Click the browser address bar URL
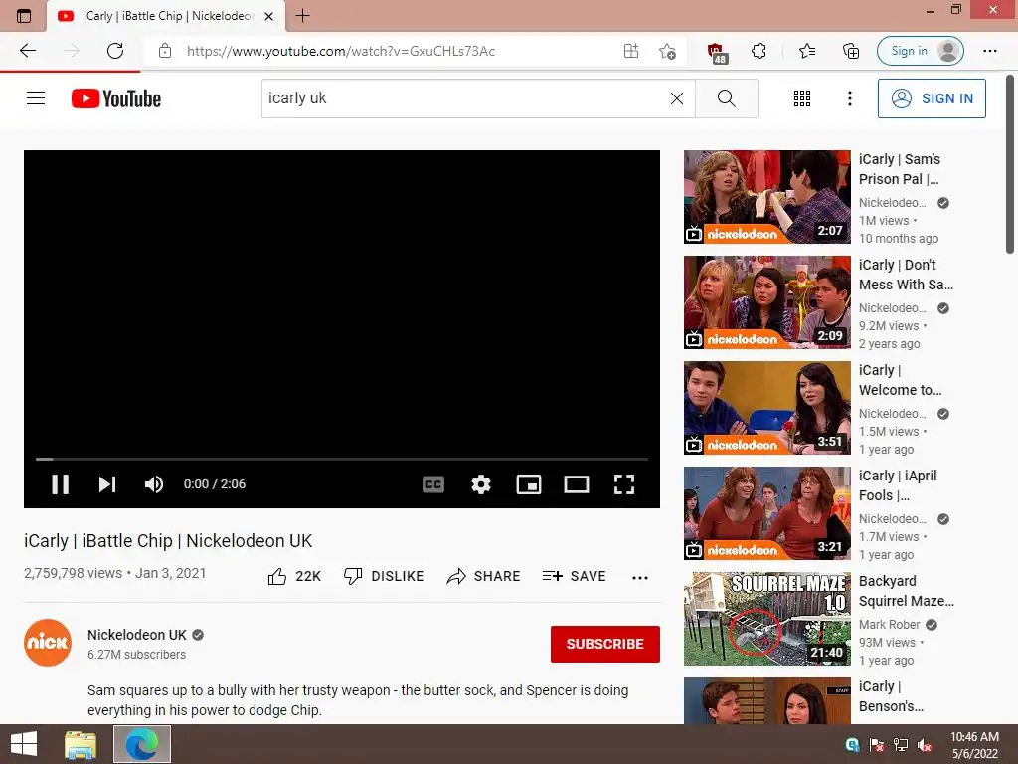Image resolution: width=1018 pixels, height=764 pixels. [x=341, y=51]
